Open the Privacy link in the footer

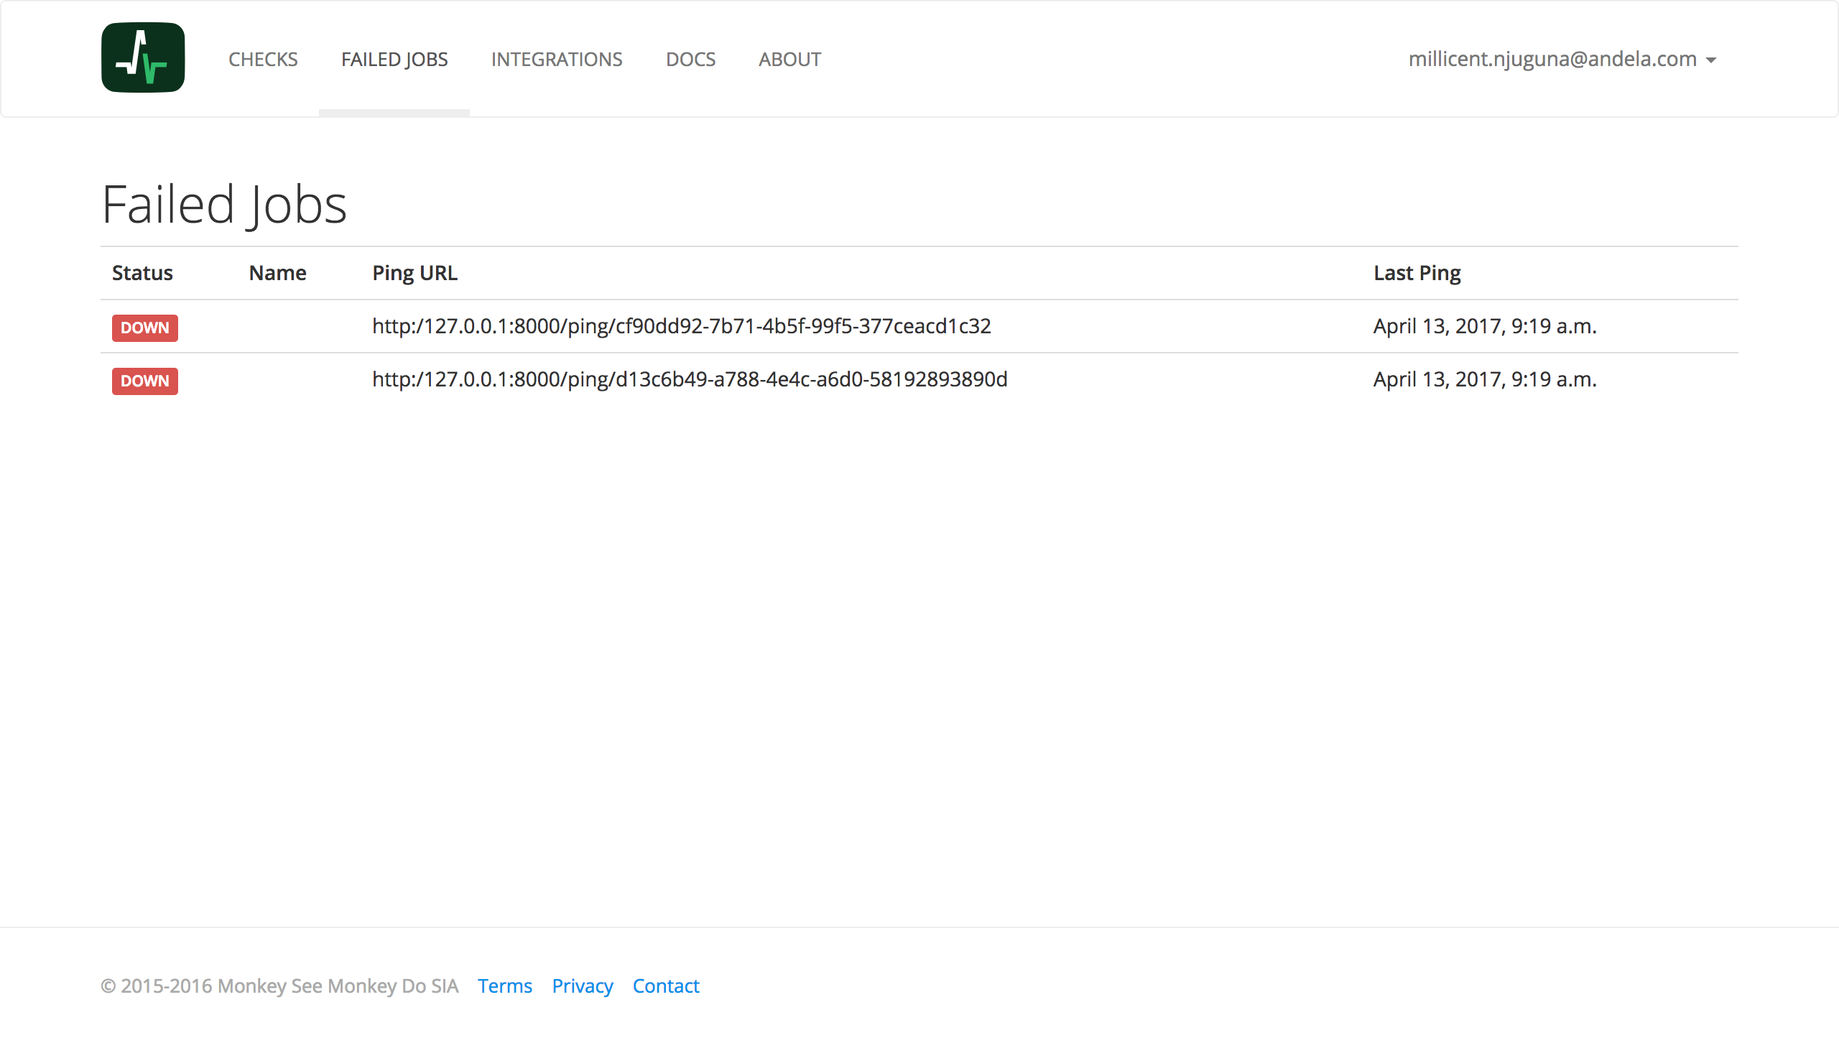point(582,986)
